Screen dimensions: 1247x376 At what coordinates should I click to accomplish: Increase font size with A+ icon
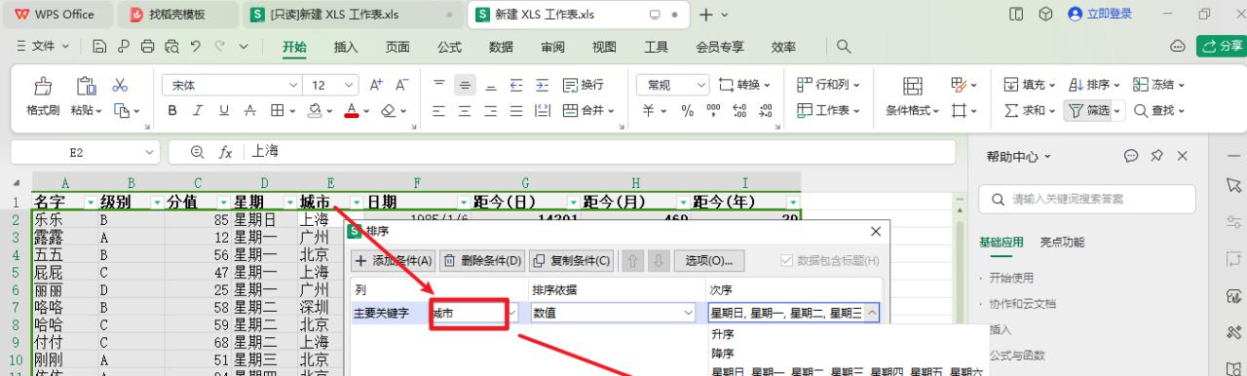pos(376,86)
